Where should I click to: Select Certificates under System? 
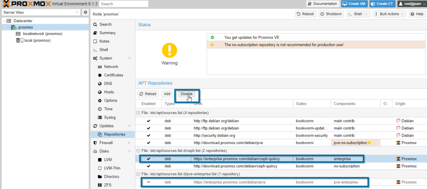113,75
